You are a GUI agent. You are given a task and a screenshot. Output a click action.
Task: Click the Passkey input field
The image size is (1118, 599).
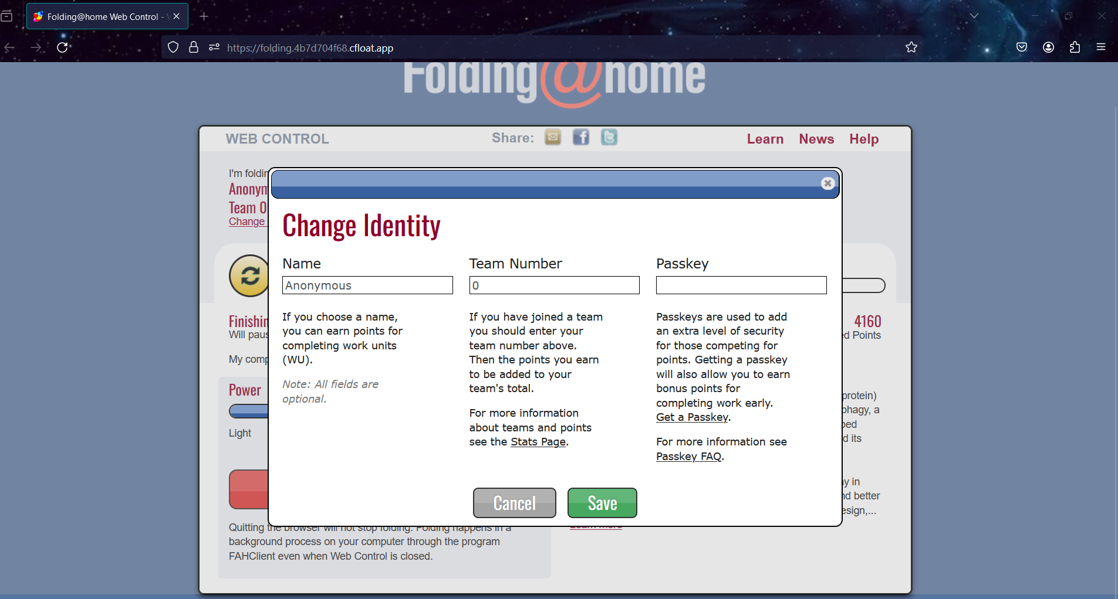click(x=741, y=285)
